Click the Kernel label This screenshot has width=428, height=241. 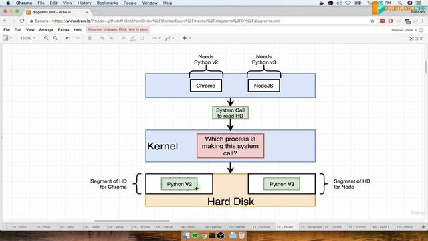tap(163, 146)
